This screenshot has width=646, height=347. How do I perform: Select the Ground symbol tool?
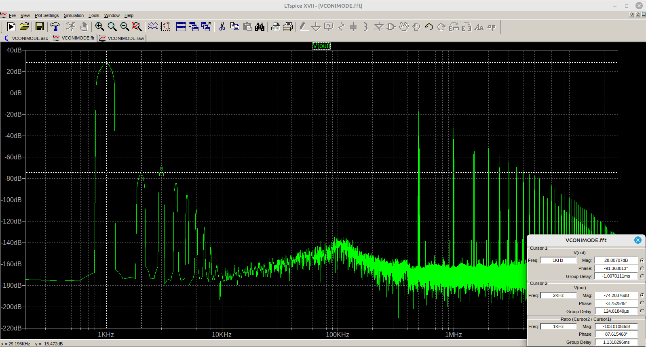(316, 27)
